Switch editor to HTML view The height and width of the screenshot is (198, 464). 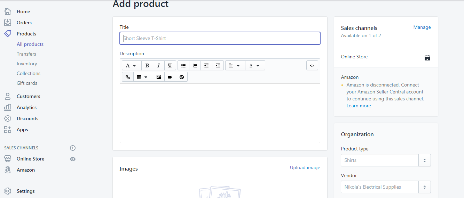click(x=312, y=66)
